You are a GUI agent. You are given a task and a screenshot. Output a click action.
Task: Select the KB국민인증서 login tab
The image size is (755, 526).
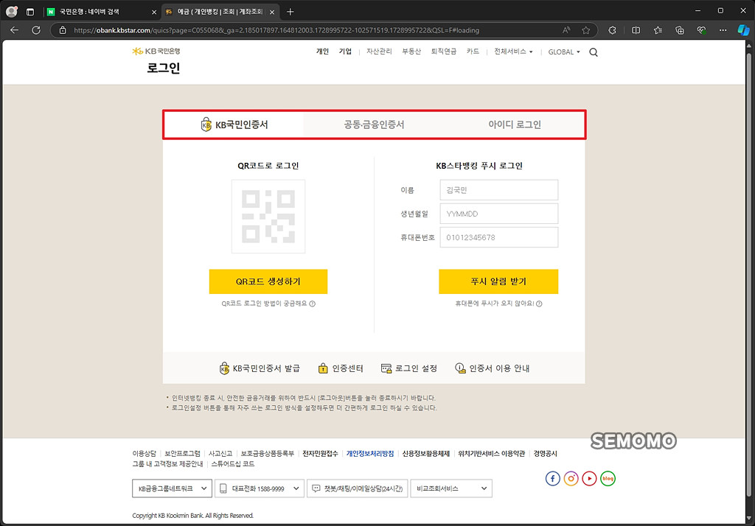(x=234, y=125)
